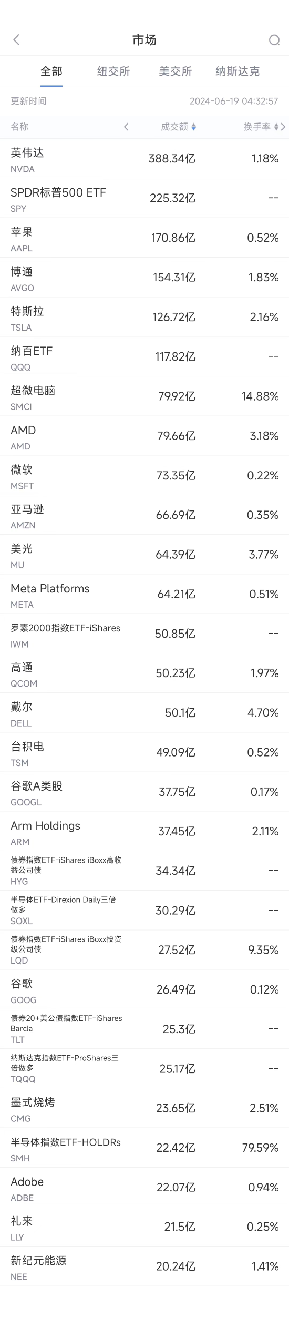View 超微电脑 SMCI details
Viewport: 289px width, 1318px height.
[145, 396]
